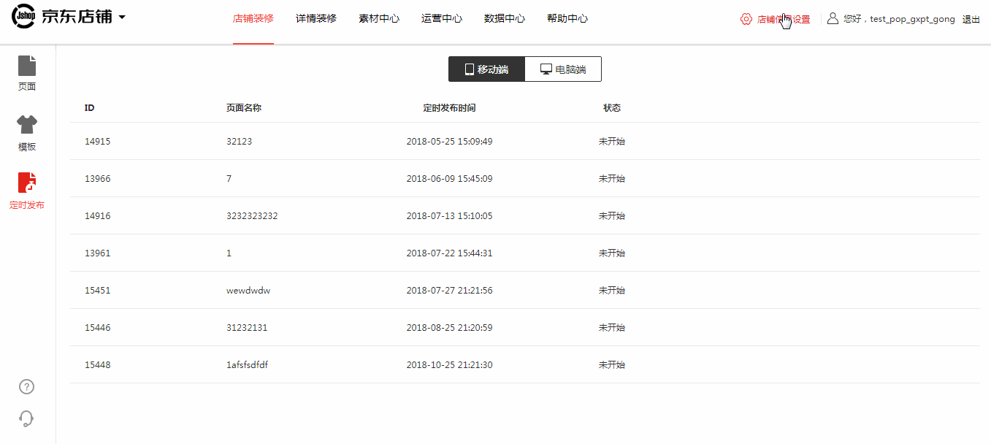Image resolution: width=991 pixels, height=444 pixels.
Task: Open the customer service headset icon
Action: tap(26, 418)
